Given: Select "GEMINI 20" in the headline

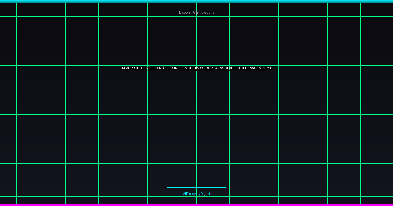Looking at the screenshot, I should coord(262,68).
